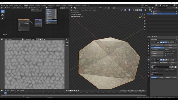
Task: Hide the Plane object in the outliner
Action: [176, 14]
